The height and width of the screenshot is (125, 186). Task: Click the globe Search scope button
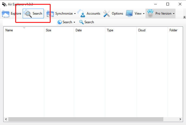[65, 22]
